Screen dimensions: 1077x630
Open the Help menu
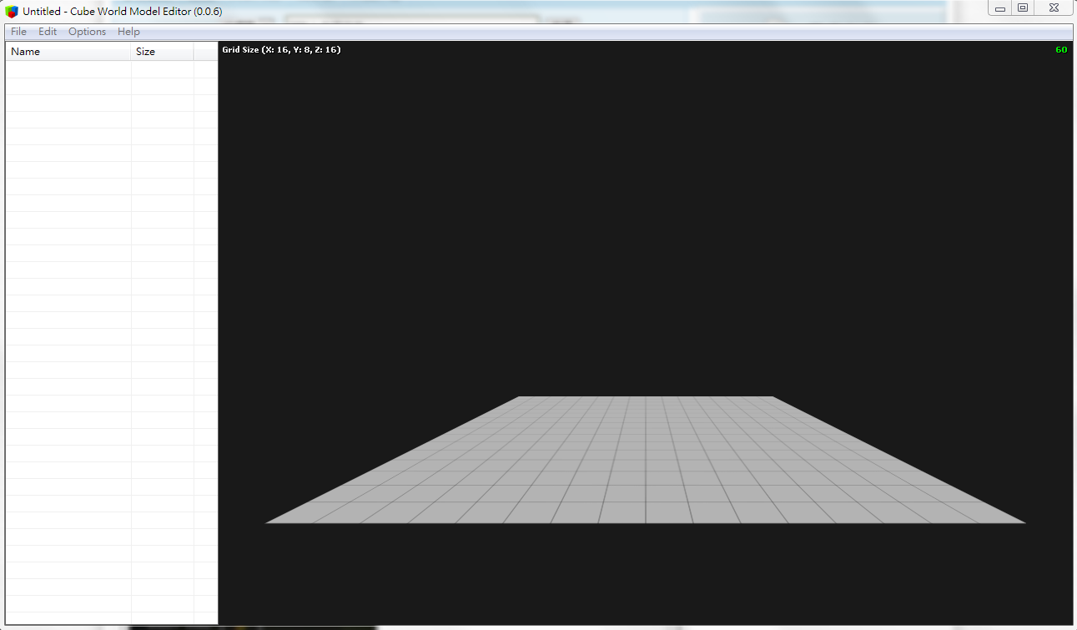click(x=128, y=32)
